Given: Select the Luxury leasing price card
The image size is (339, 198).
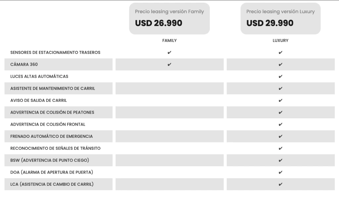Looking at the screenshot, I should click(x=280, y=19).
